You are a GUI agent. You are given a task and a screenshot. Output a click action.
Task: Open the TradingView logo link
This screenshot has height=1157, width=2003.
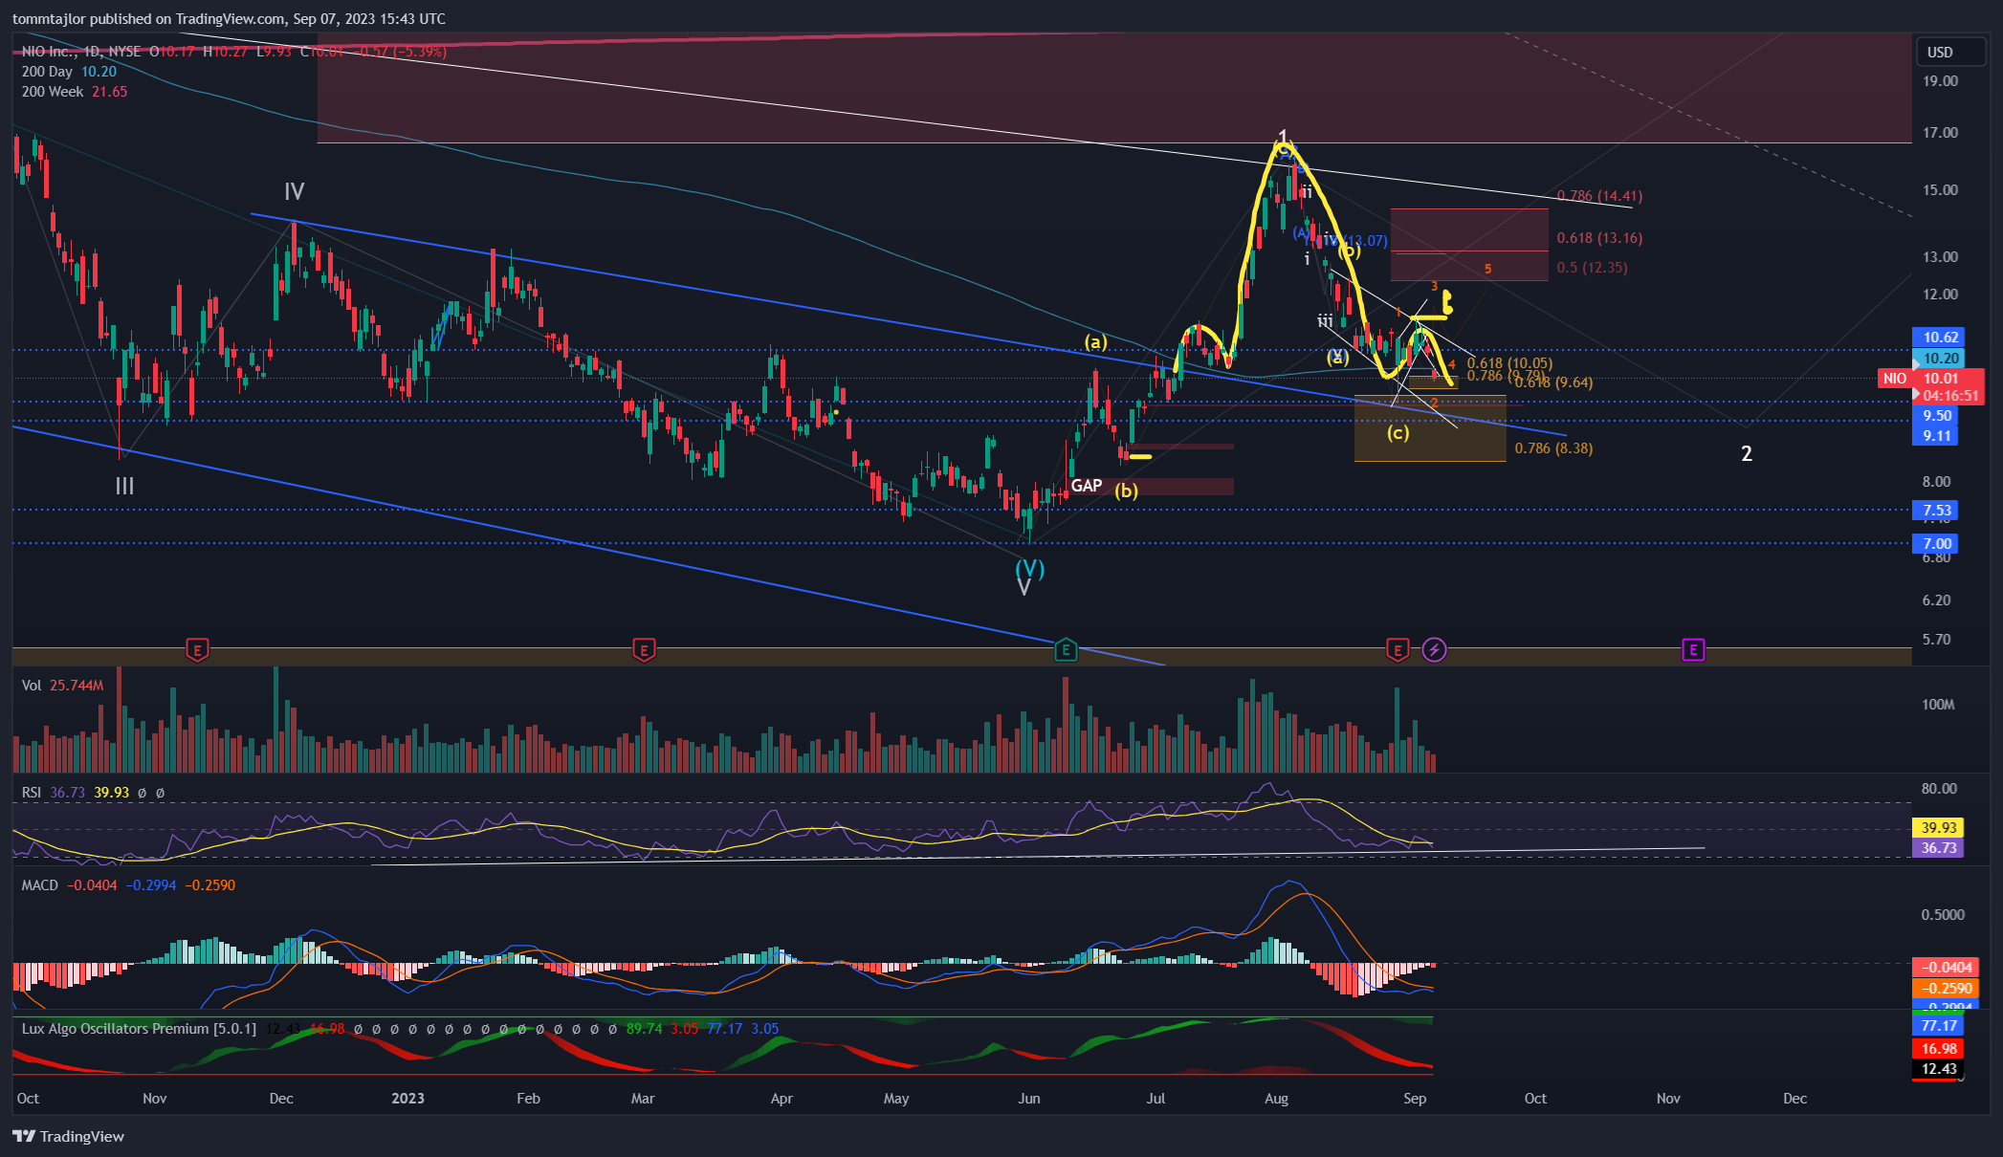click(68, 1136)
